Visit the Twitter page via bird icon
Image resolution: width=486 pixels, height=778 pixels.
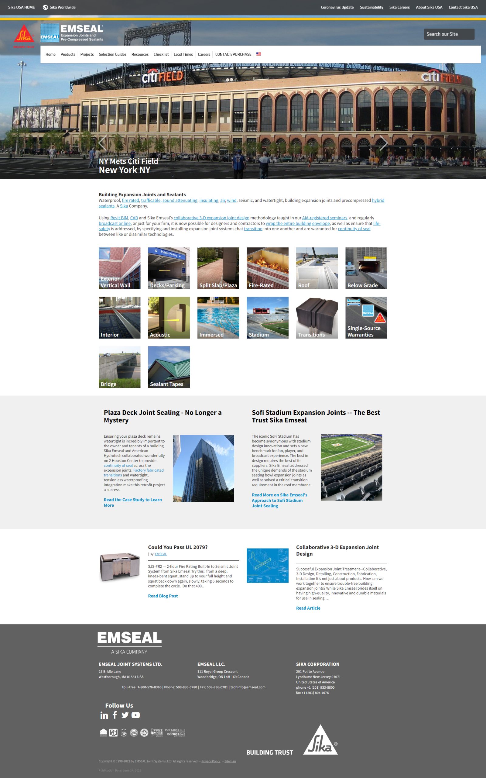point(125,715)
